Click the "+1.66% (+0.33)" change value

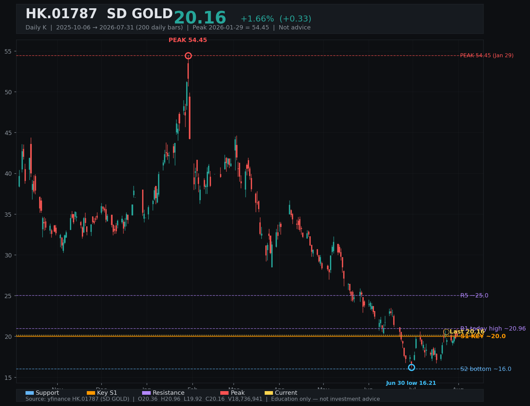click(x=276, y=19)
